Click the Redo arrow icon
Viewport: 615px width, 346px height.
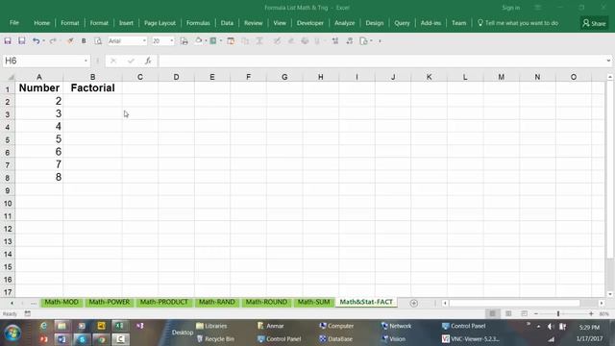click(x=52, y=40)
